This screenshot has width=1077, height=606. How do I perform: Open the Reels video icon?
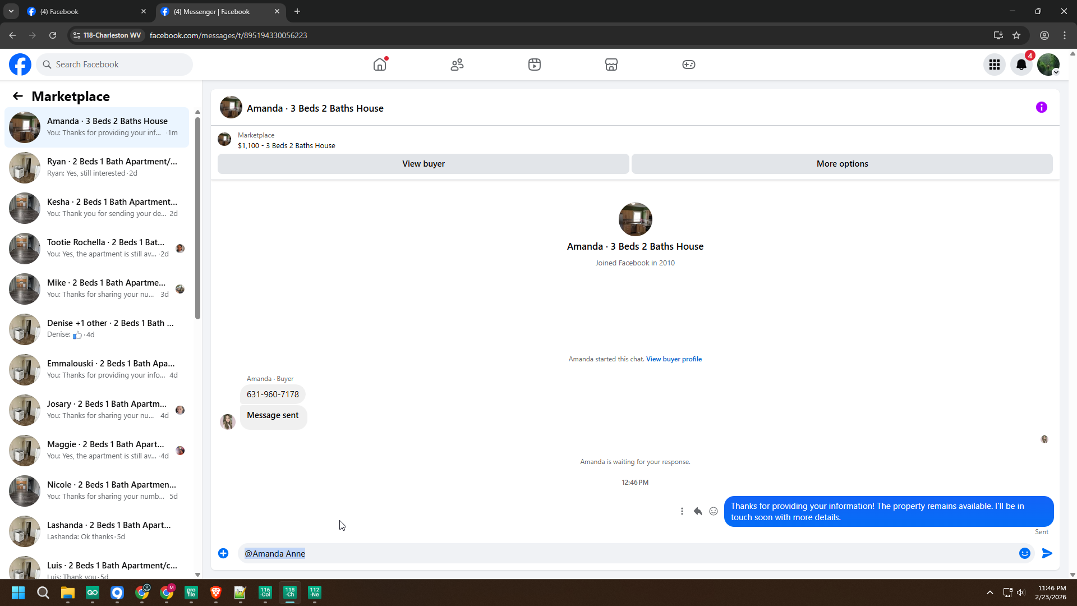pos(535,65)
